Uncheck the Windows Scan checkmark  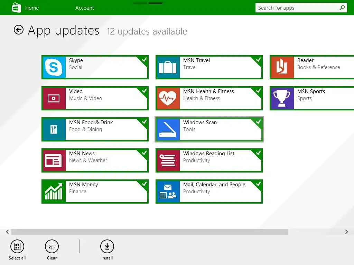tap(258, 122)
